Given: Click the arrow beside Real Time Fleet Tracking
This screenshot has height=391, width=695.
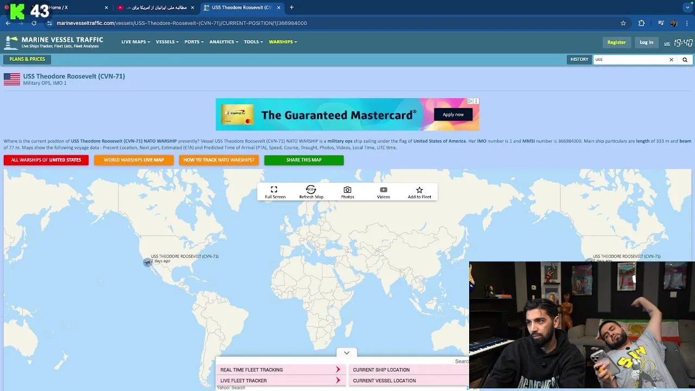Looking at the screenshot, I should point(338,369).
